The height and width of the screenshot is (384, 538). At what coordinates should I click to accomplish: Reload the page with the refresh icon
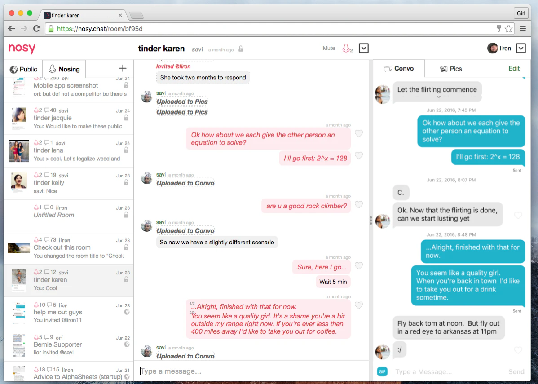click(37, 28)
